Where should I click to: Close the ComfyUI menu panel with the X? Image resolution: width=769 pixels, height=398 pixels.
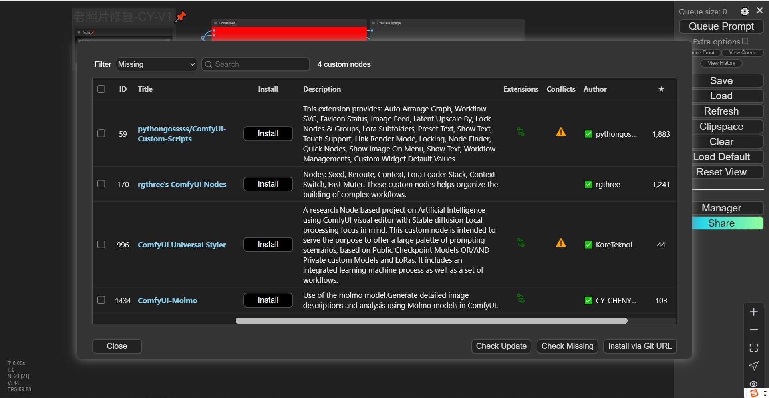760,11
